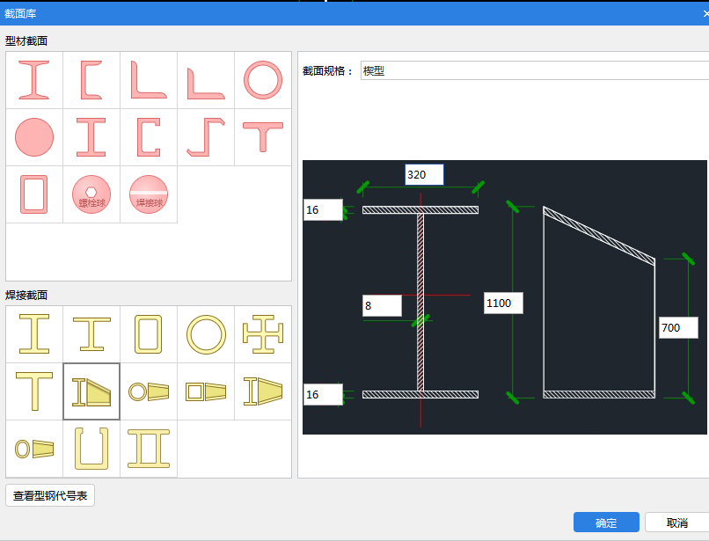Pick the welded double-web I section
The height and width of the screenshot is (541, 709).
pyautogui.click(x=149, y=449)
